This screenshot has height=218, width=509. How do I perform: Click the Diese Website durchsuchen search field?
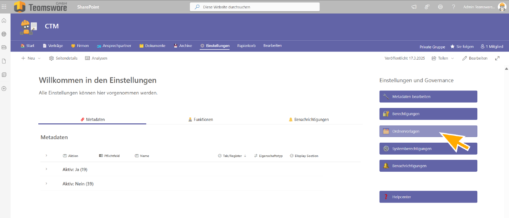(254, 7)
